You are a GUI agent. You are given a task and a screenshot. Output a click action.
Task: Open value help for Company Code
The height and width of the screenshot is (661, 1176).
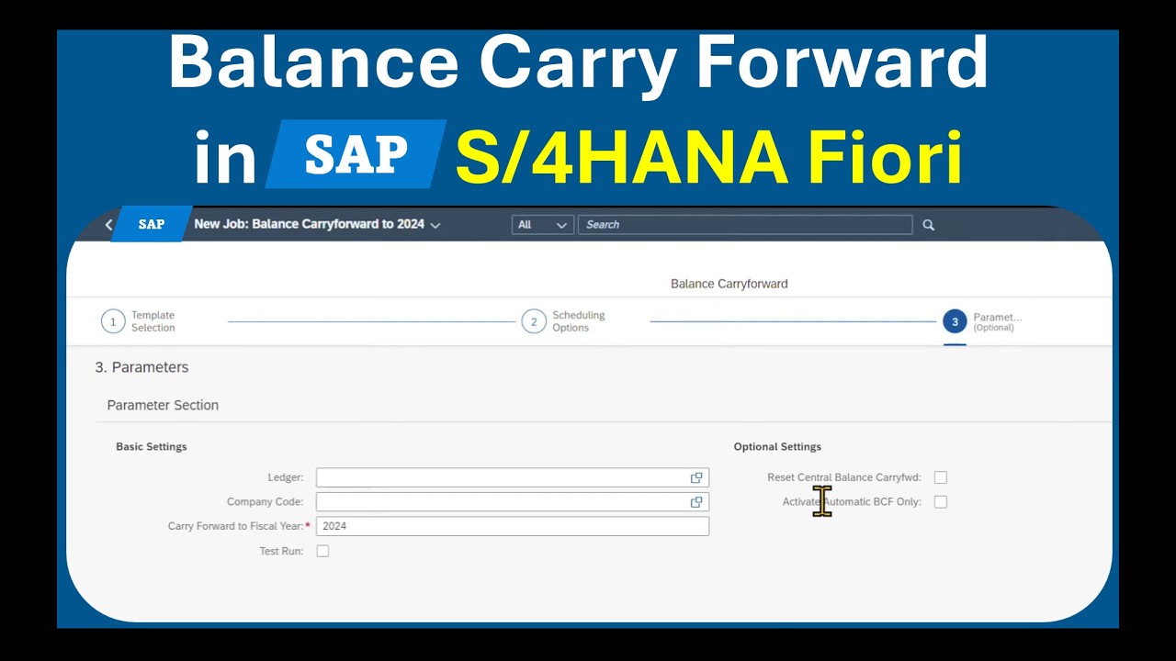click(x=696, y=502)
